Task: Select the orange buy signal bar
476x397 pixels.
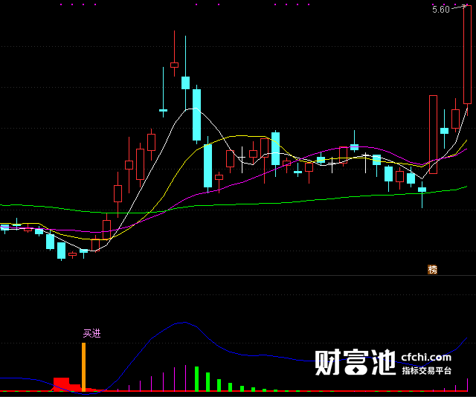Action: click(84, 367)
